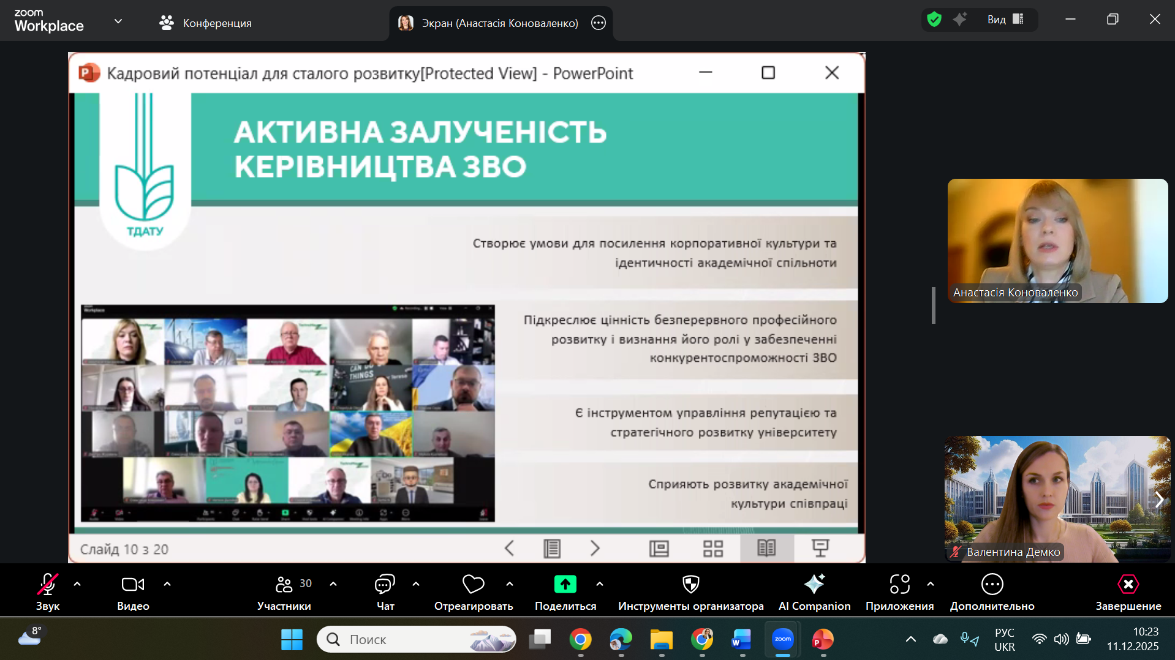Click the green encryption shield icon

coord(934,20)
